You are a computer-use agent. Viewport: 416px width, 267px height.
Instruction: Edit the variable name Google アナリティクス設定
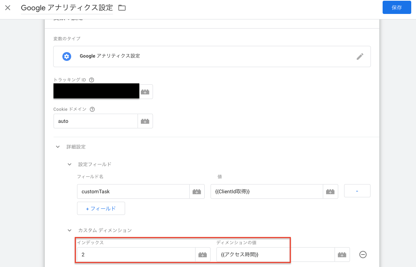click(x=67, y=8)
